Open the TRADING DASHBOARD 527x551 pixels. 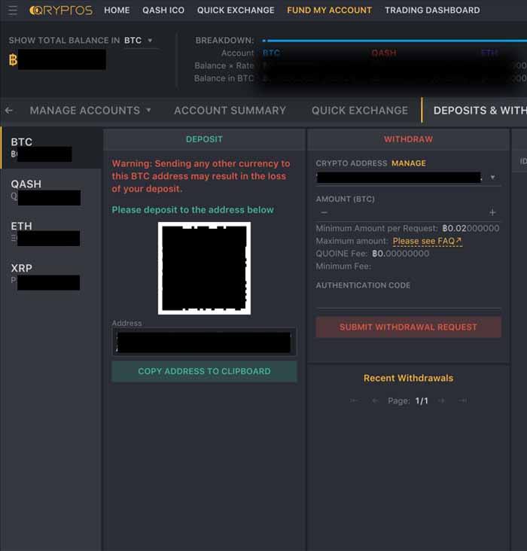(x=432, y=11)
